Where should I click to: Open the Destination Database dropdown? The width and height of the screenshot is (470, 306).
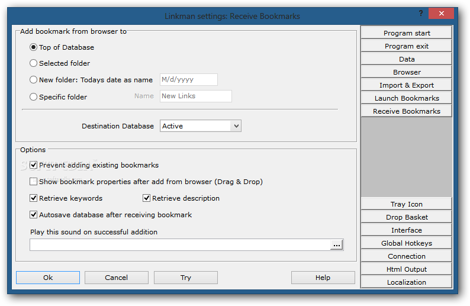pos(201,126)
